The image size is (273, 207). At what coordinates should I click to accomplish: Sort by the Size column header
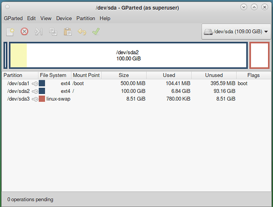click(x=124, y=75)
